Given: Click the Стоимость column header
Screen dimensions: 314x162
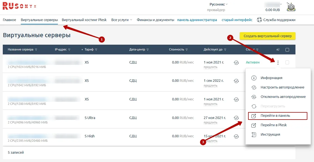Looking at the screenshot, I should [x=176, y=50].
